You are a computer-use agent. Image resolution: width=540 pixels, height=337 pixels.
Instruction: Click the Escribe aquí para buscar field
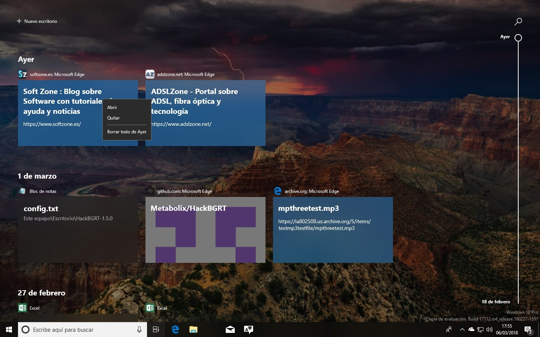pyautogui.click(x=82, y=330)
